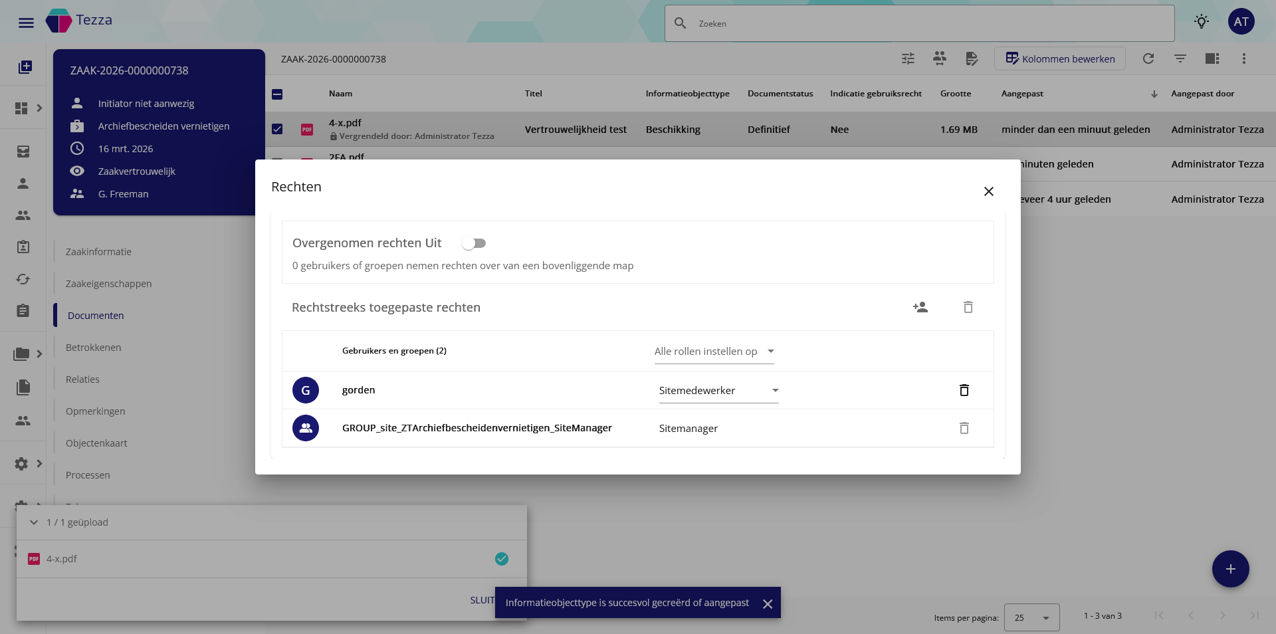Image resolution: width=1276 pixels, height=634 pixels.
Task: Click the refresh icon in document toolbar
Action: point(1148,58)
